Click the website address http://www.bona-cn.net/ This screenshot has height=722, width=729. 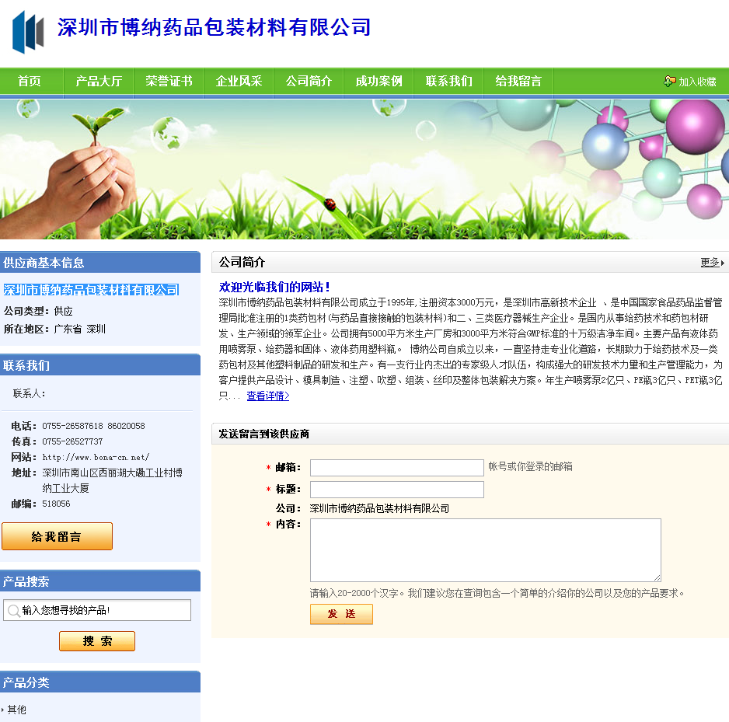click(x=96, y=457)
